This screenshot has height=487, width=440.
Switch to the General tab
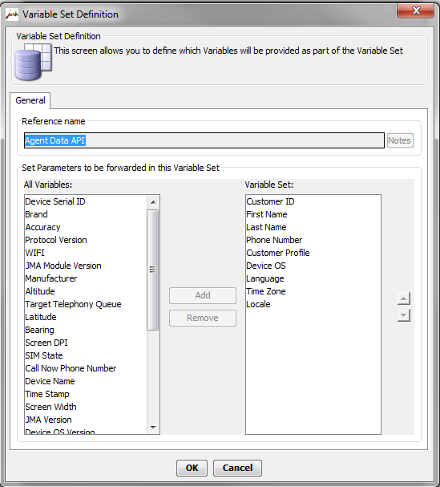30,100
